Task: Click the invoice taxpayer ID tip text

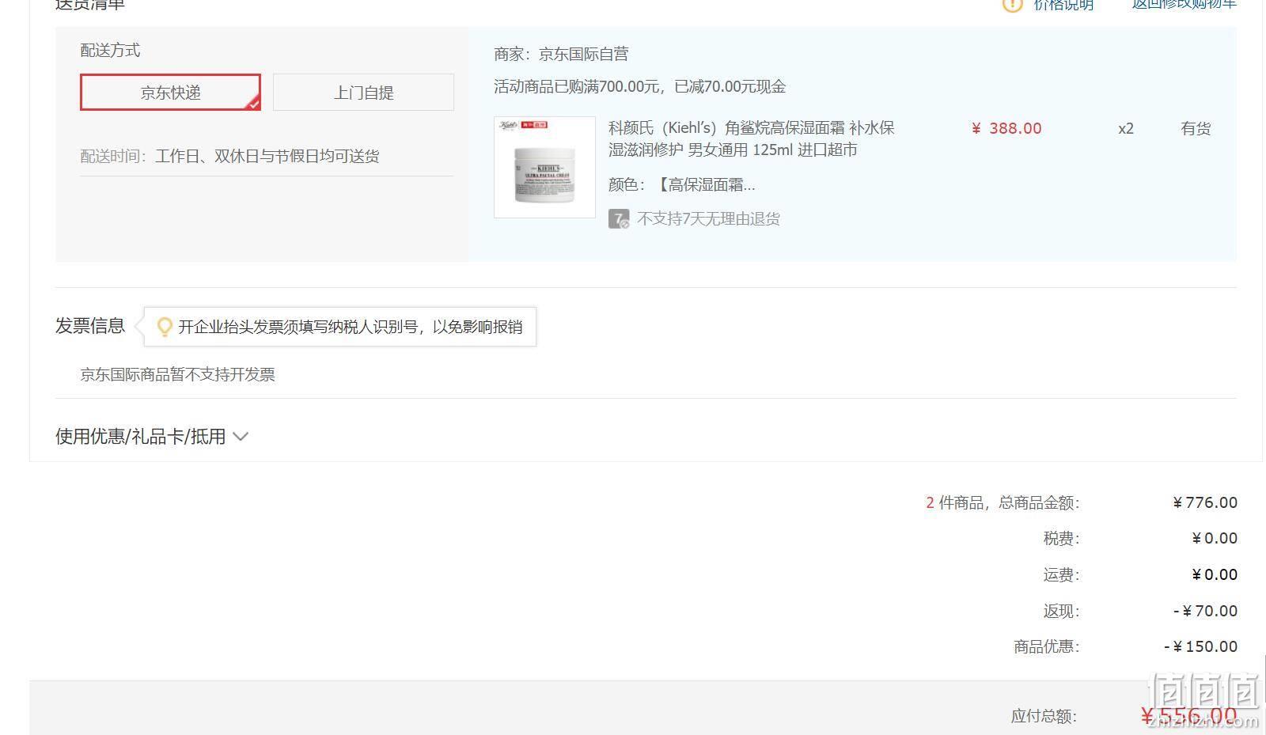Action: [350, 327]
